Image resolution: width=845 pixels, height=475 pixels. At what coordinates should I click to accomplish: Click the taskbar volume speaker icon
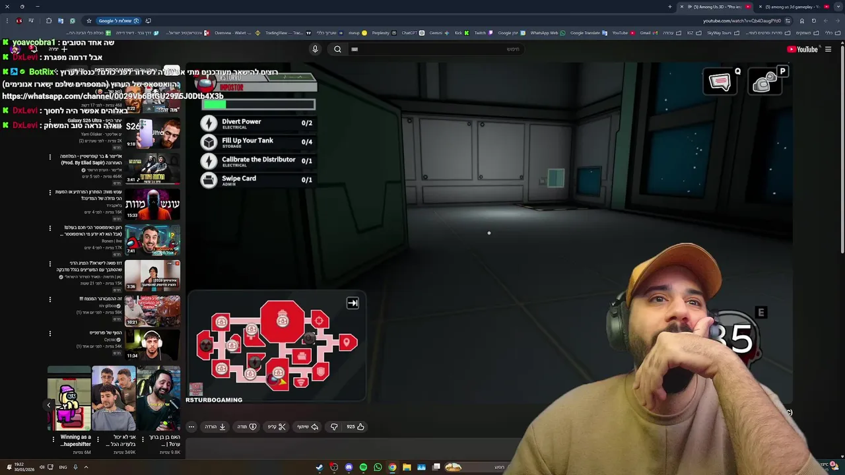click(42, 467)
